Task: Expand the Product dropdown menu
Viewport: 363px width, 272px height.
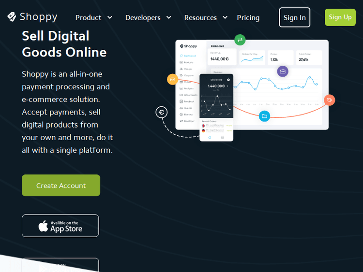Action: tap(94, 17)
